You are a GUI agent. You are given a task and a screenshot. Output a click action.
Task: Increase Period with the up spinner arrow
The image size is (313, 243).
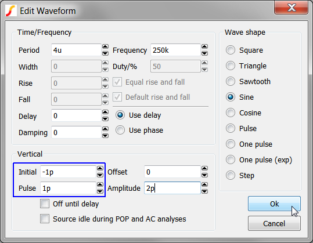105,46
